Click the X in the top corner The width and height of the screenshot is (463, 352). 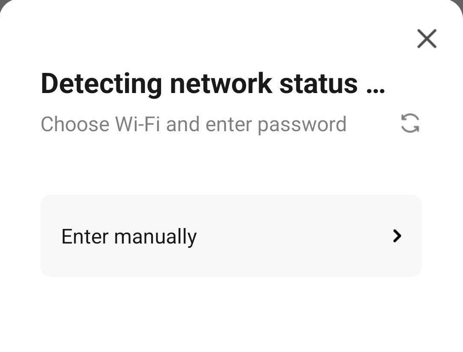[426, 39]
